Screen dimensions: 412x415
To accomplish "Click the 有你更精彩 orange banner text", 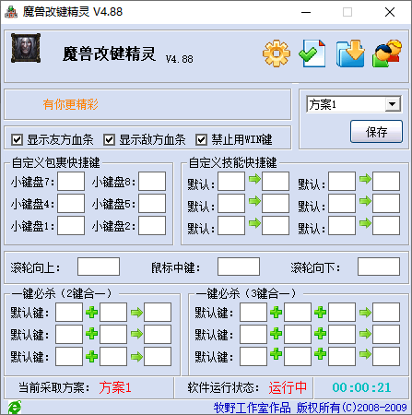I will coord(71,104).
